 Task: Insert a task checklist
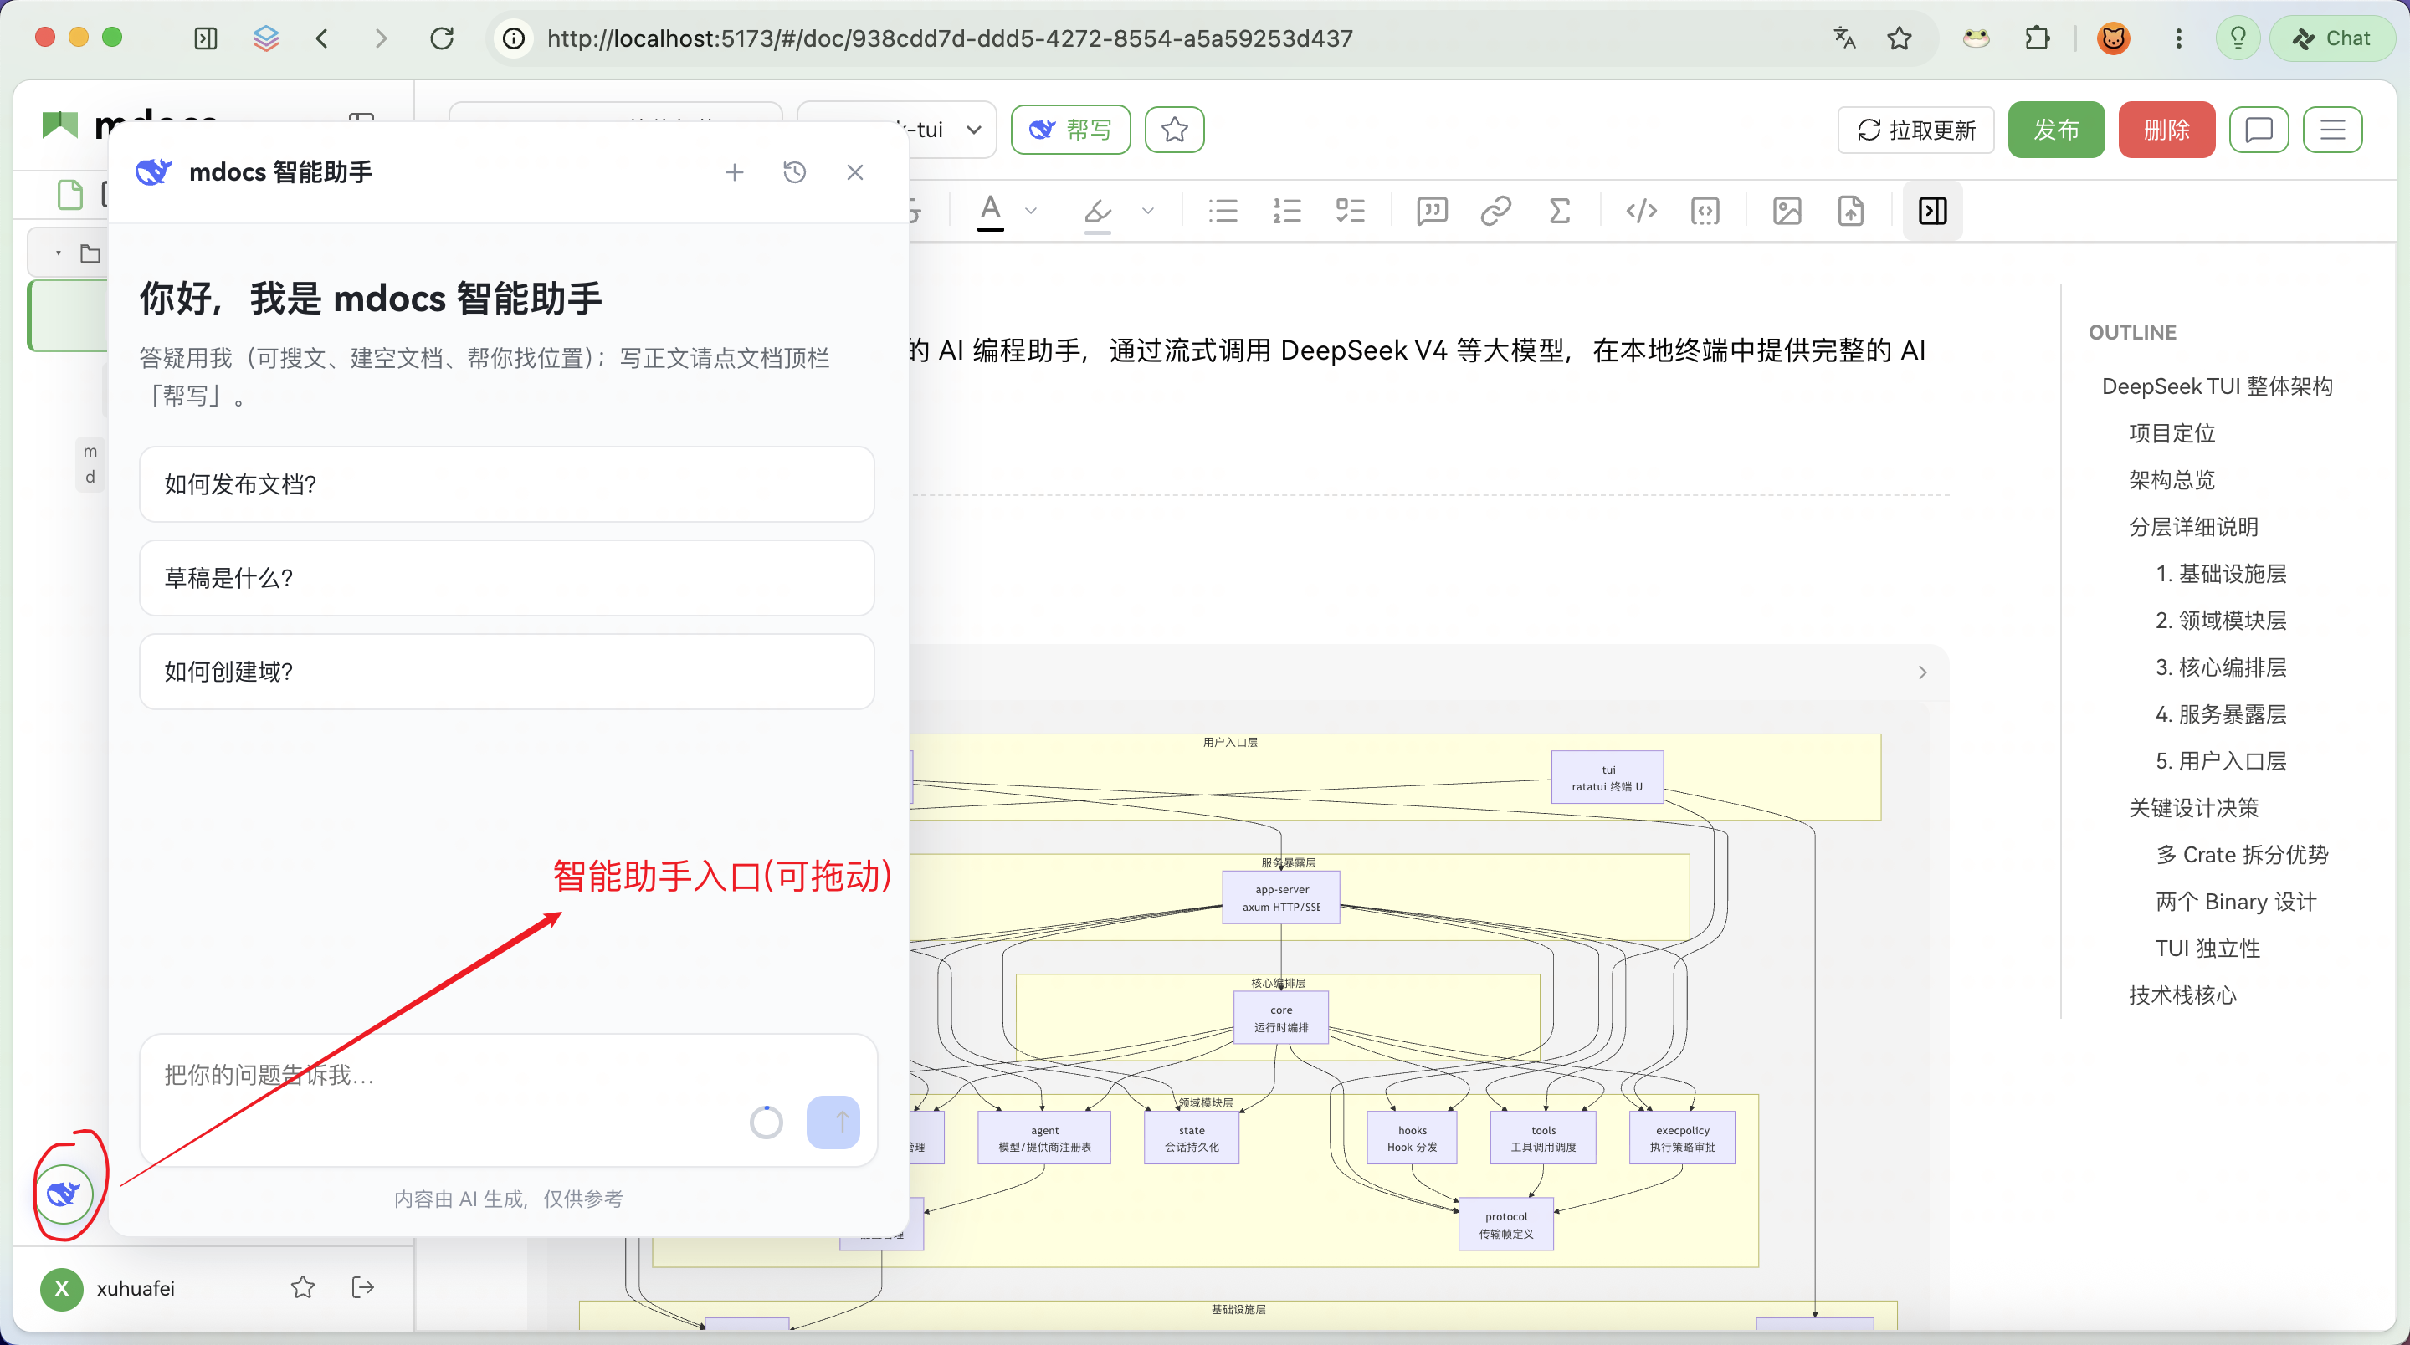(1350, 211)
